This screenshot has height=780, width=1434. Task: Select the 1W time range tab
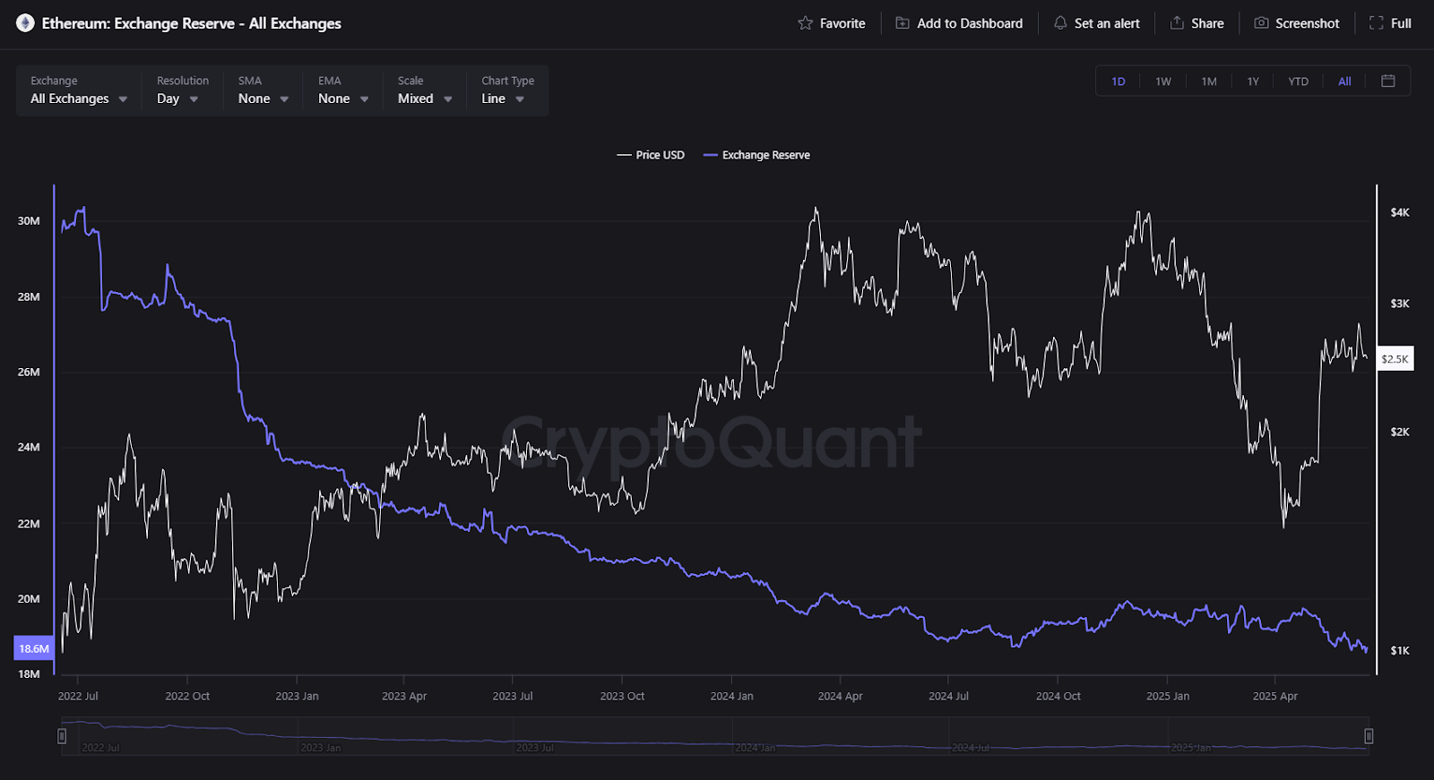coord(1163,81)
